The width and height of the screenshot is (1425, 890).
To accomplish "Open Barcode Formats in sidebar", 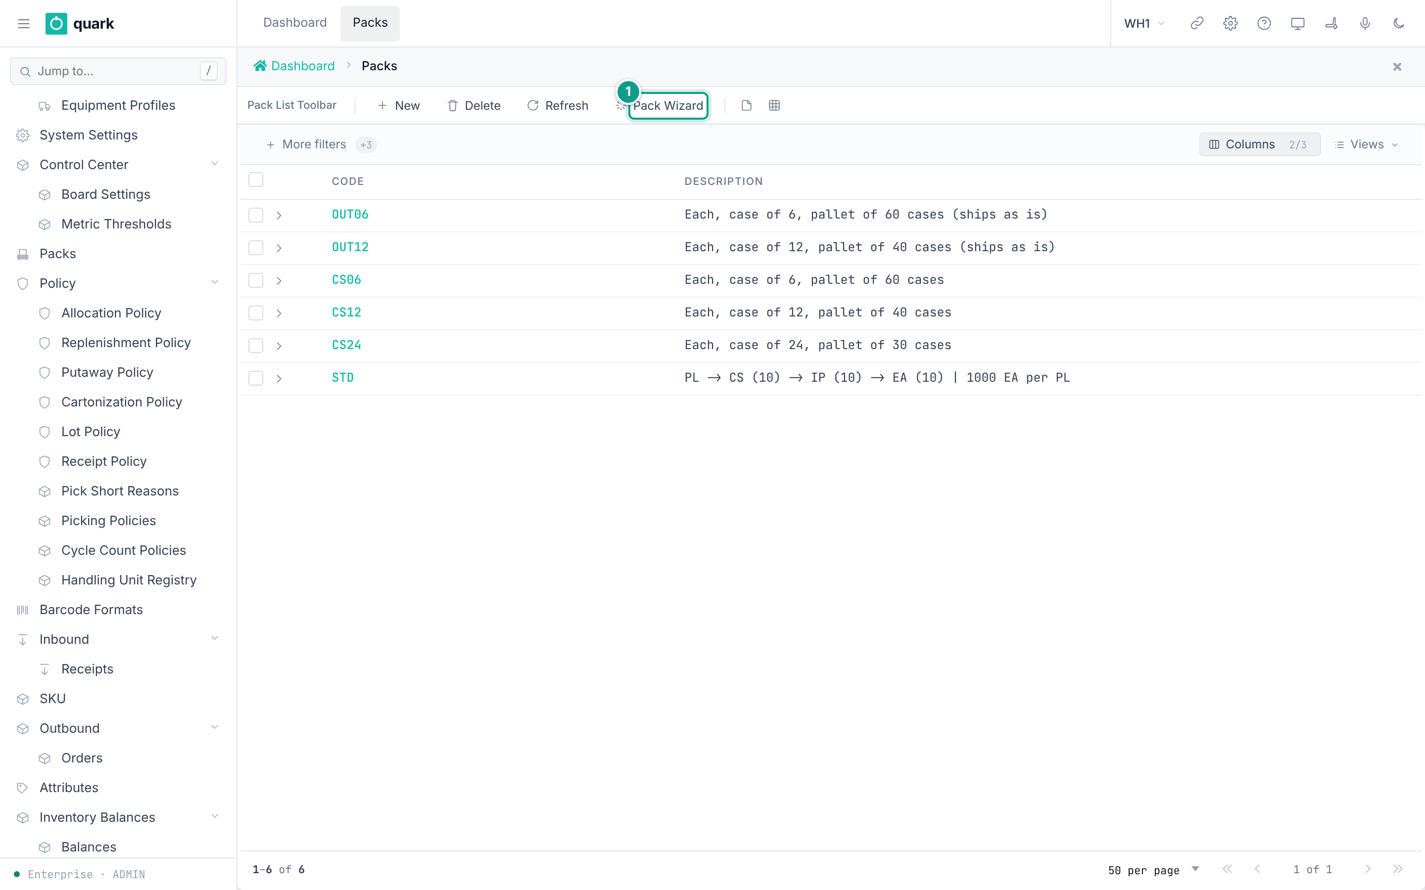I will click(91, 610).
